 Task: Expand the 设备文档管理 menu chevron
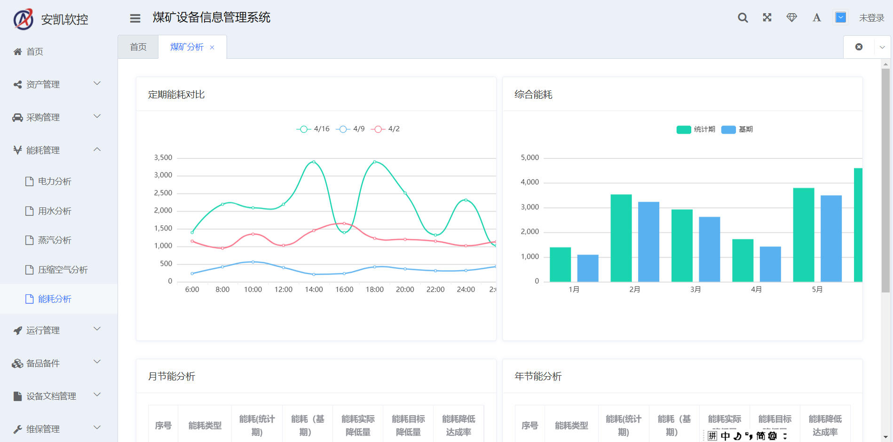coord(97,395)
